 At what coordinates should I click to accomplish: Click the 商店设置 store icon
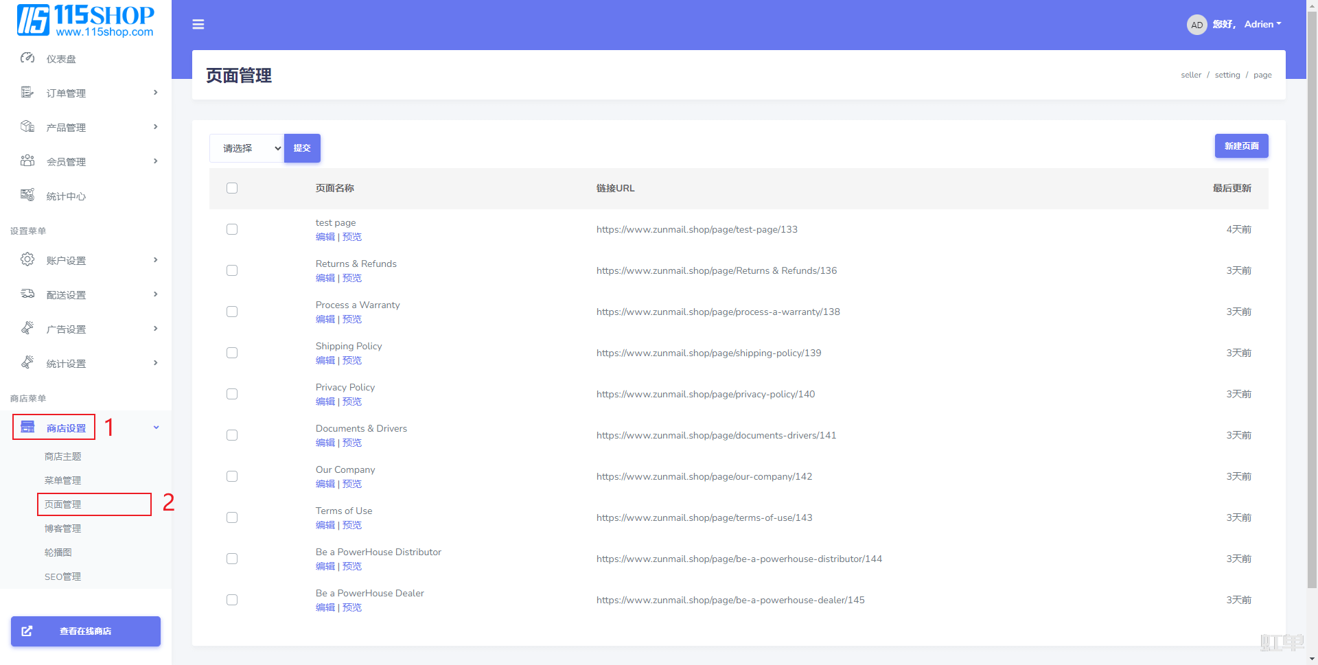coord(27,428)
